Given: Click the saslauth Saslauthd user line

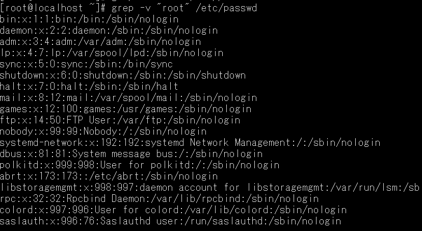Looking at the screenshot, I should tap(170, 221).
